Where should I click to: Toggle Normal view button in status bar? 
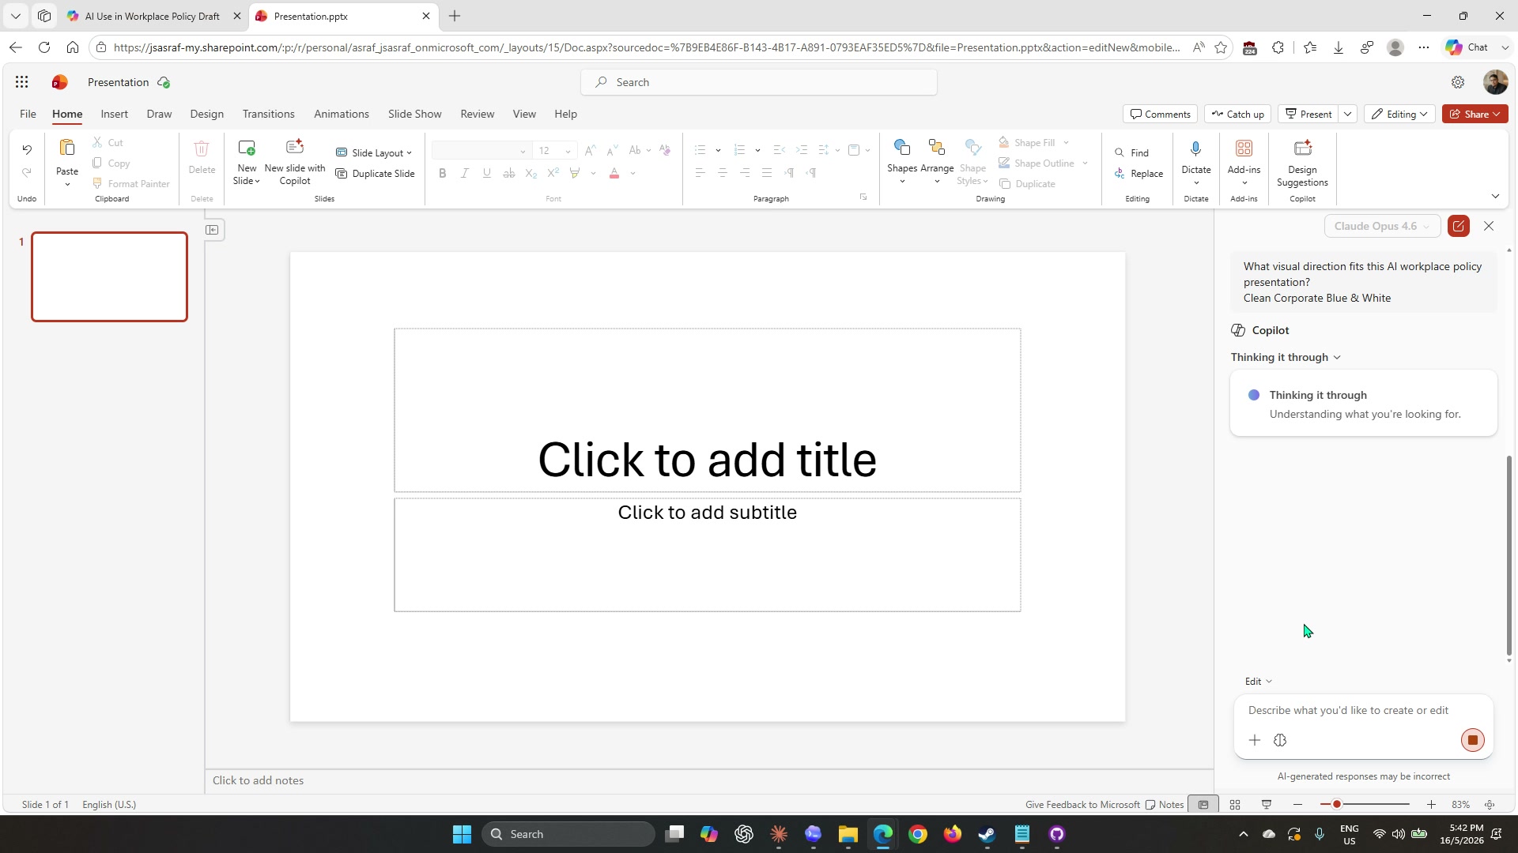pos(1203,805)
